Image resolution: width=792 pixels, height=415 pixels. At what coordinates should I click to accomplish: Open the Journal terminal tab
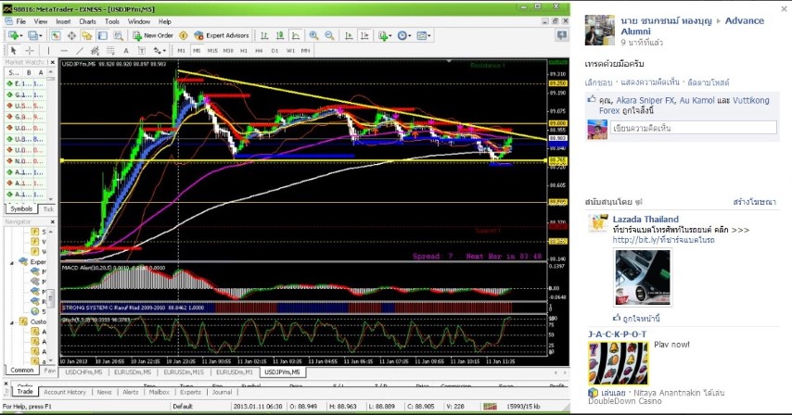coord(222,392)
